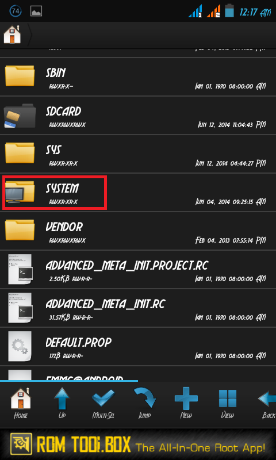Viewport: 276px width, 460px height.
Task: Create new item with New plus icon
Action: [x=186, y=403]
